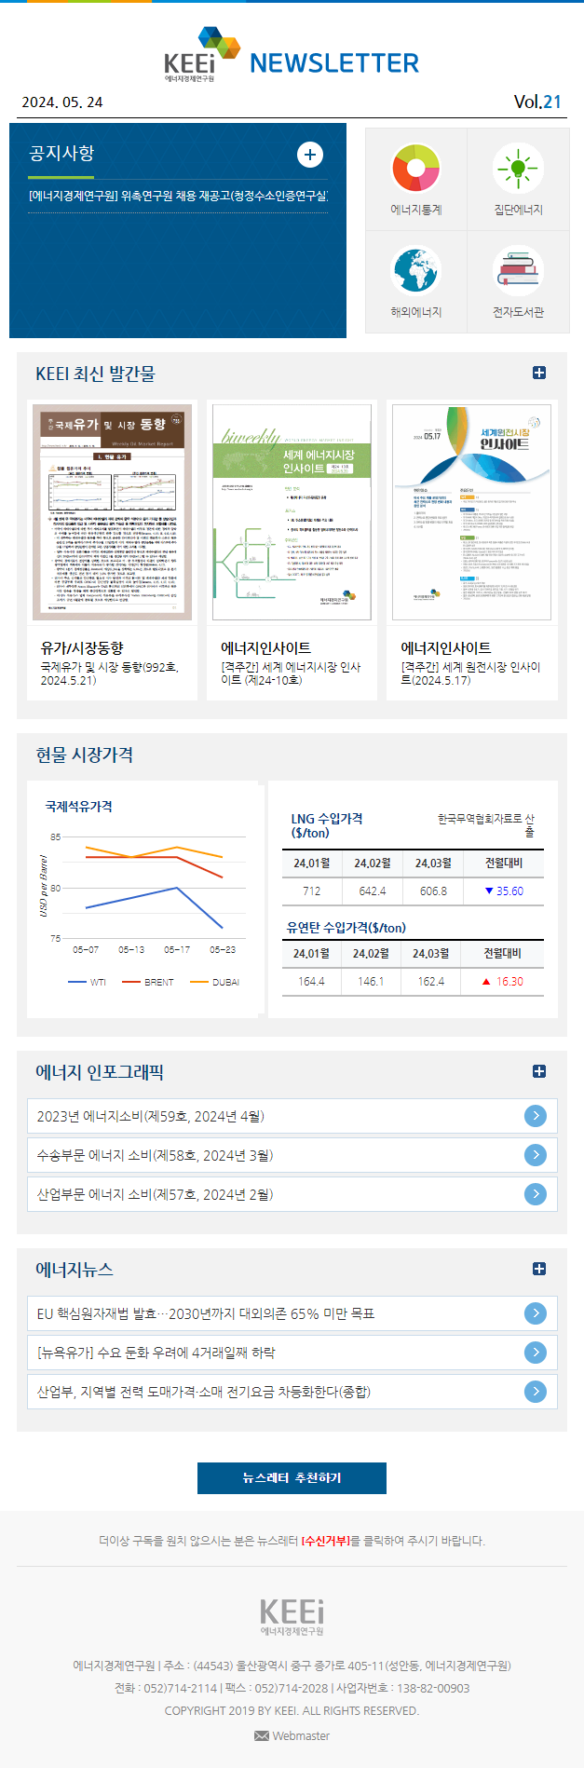Open the 국제유가 및 시장 동향 report thumbnail

(113, 512)
